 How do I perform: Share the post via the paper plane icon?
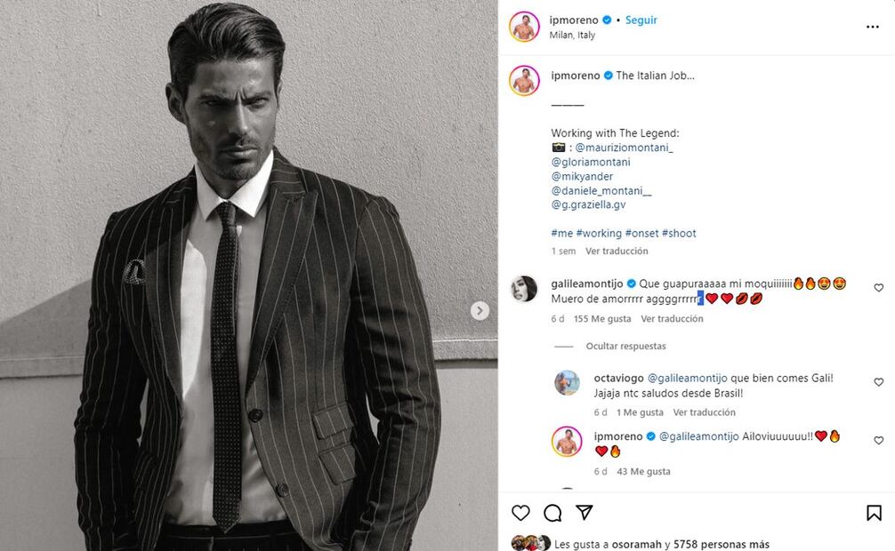586,513
